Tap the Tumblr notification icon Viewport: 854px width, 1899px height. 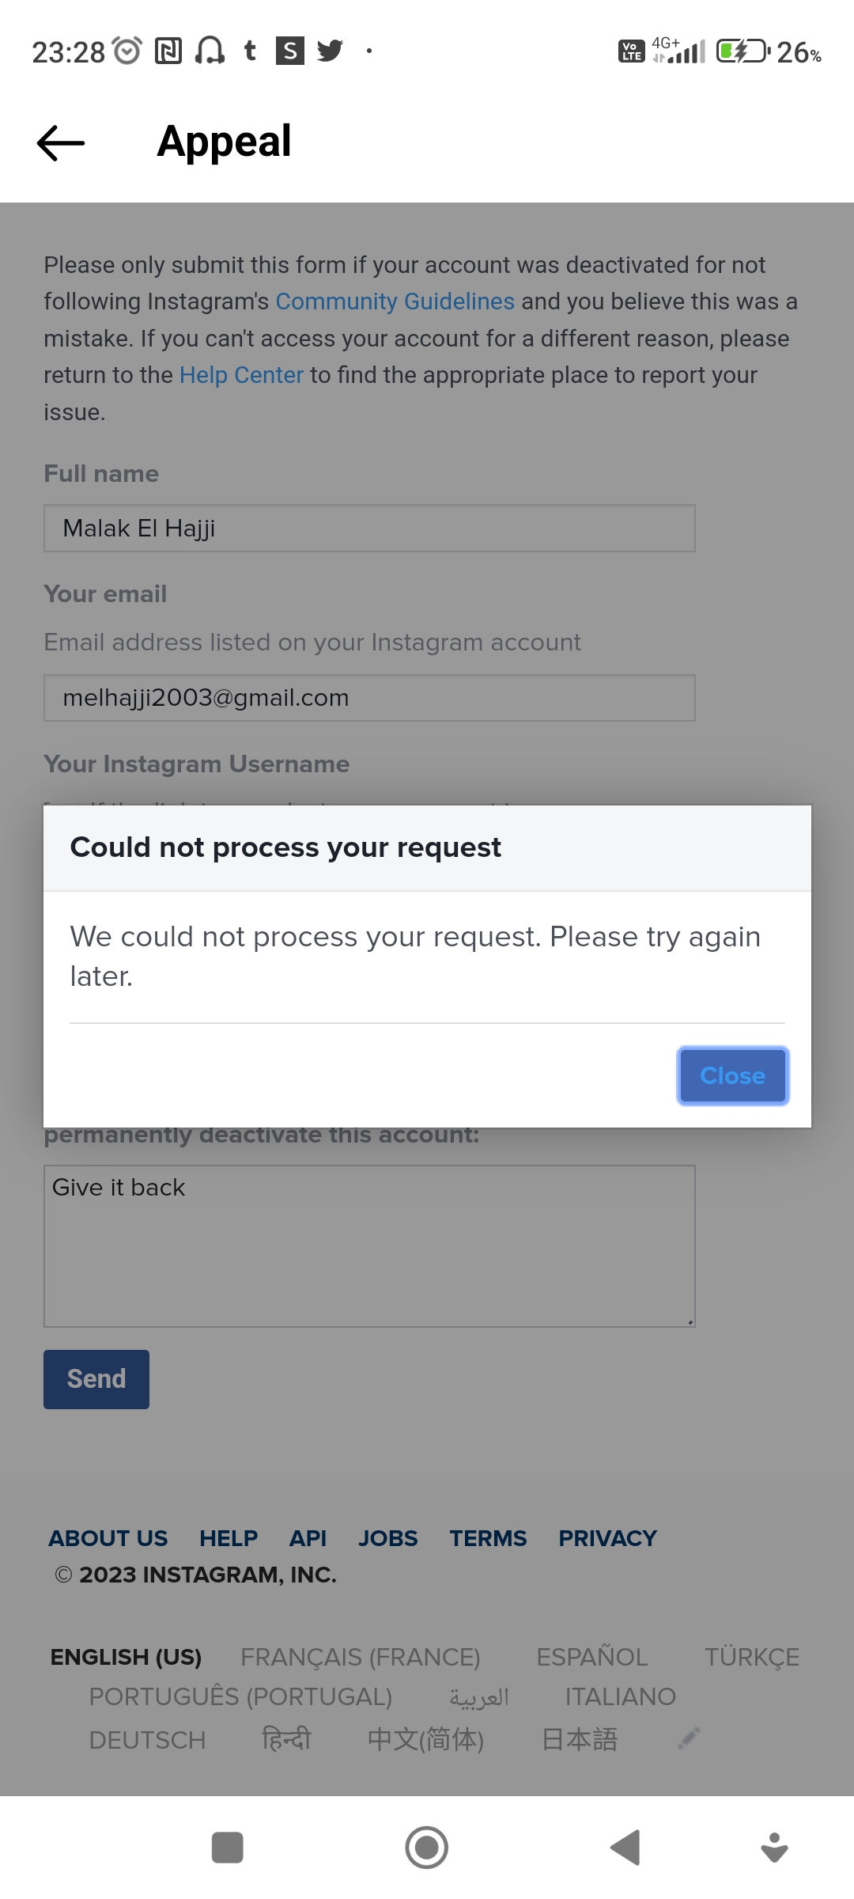pos(249,51)
